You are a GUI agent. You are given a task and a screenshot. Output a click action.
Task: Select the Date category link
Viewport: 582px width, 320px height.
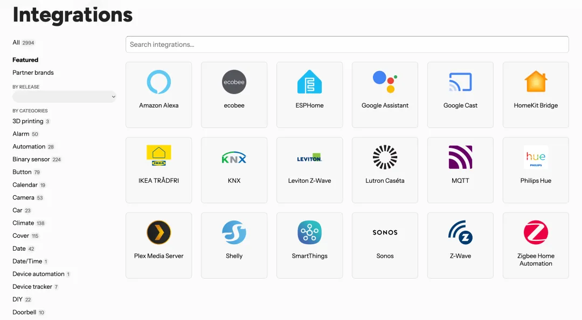coord(23,248)
